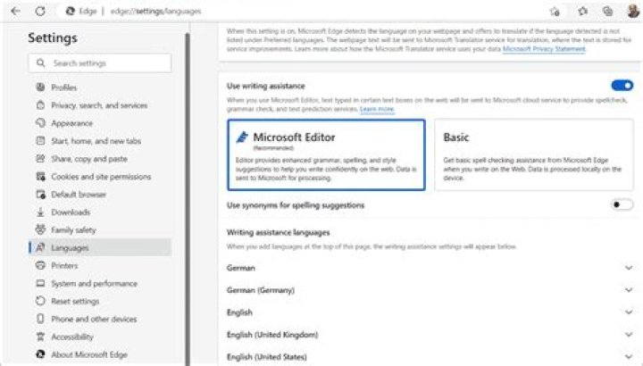Expand the English (United States) row

pyautogui.click(x=629, y=356)
